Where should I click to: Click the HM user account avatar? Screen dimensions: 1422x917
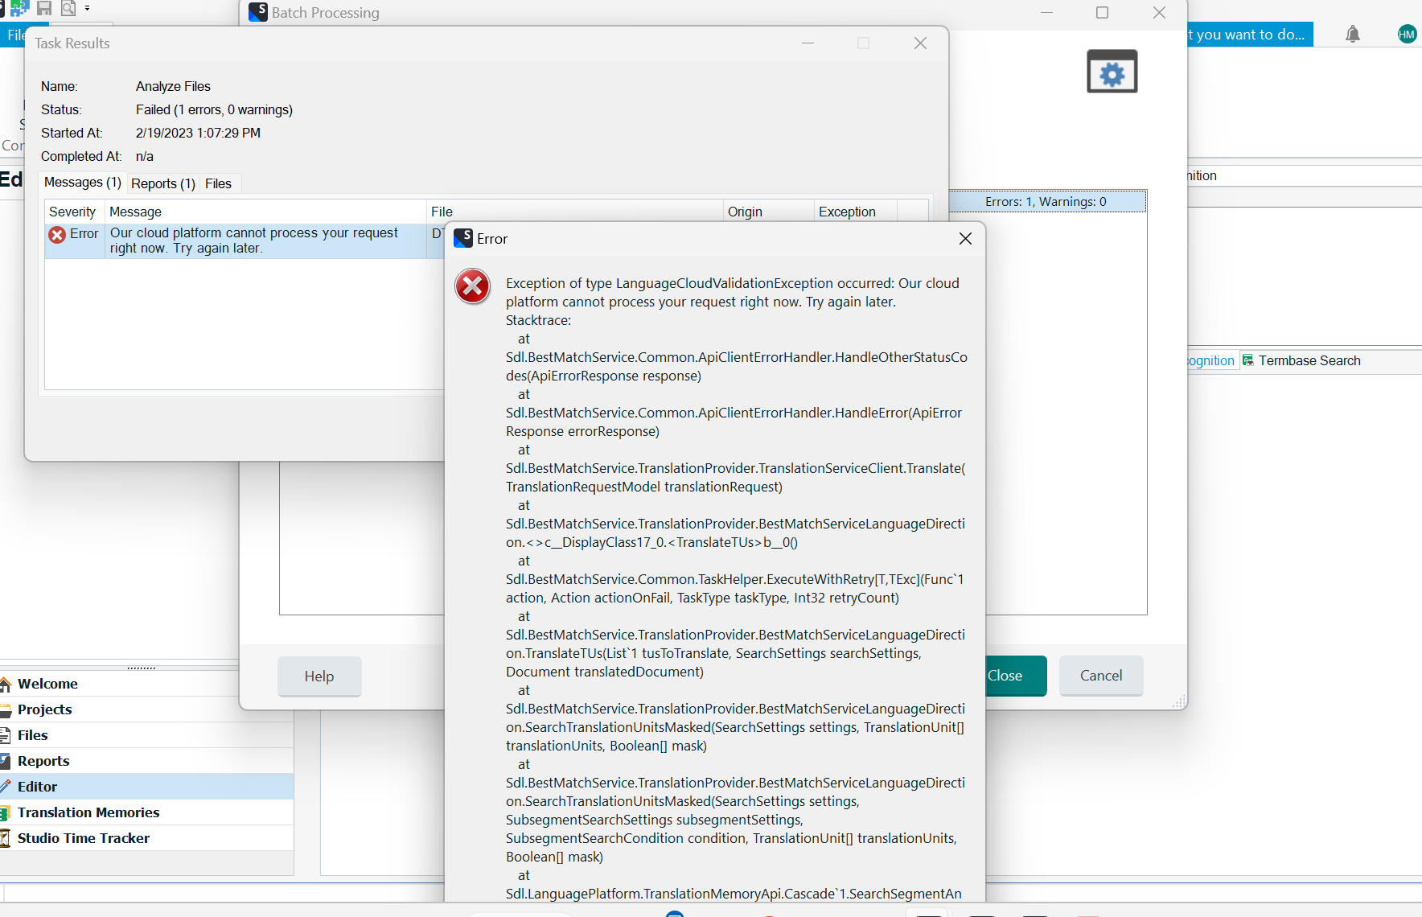pos(1407,34)
